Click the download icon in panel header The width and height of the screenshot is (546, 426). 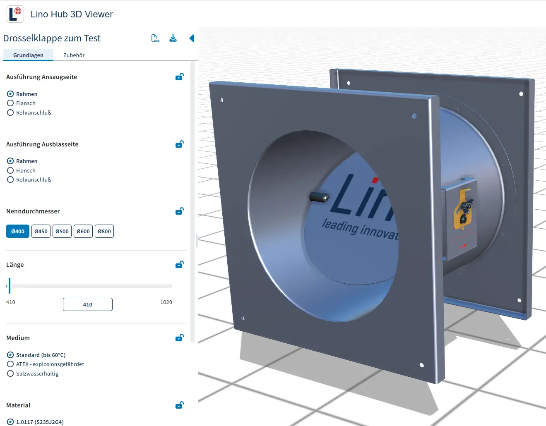click(173, 38)
